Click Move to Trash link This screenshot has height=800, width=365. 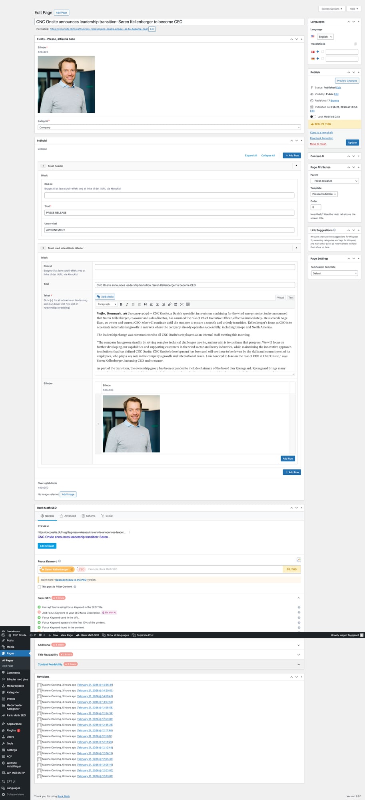point(318,144)
